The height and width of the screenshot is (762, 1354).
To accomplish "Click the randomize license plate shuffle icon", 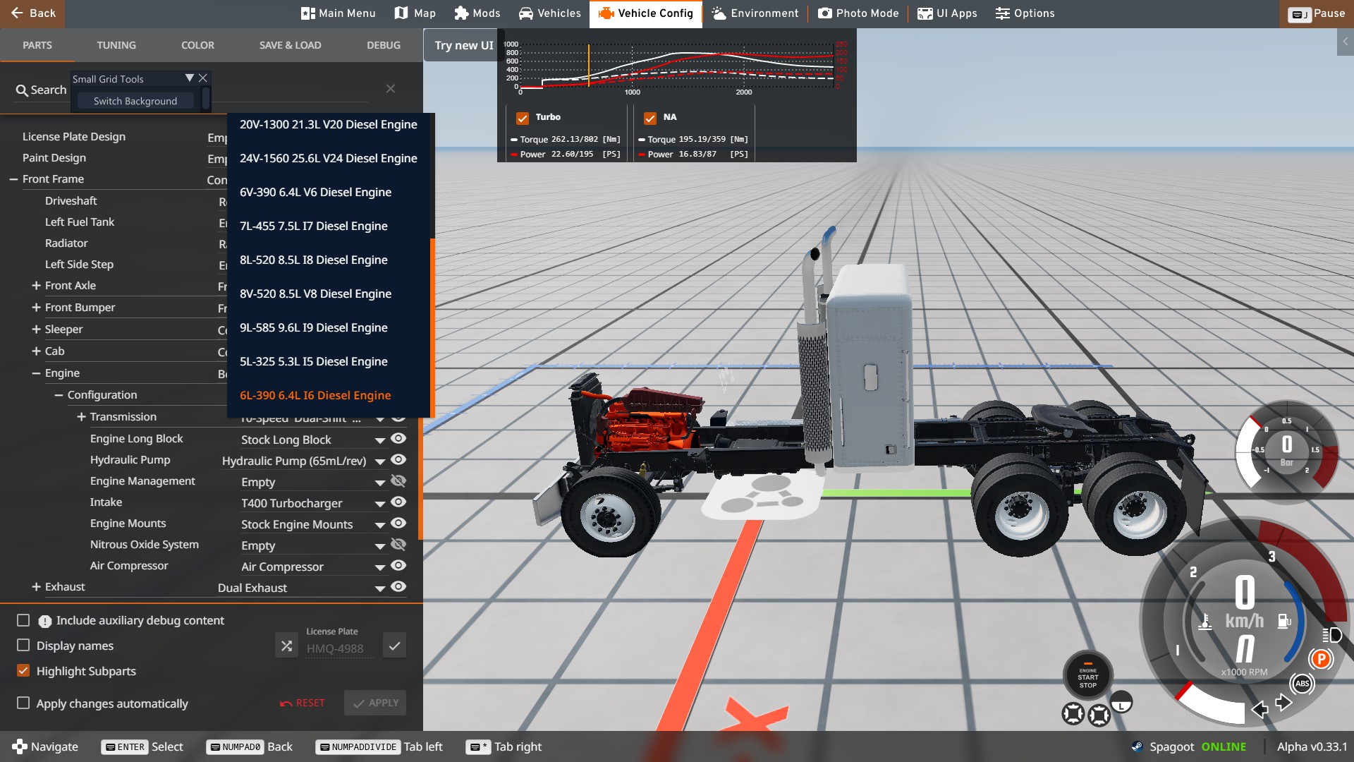I will [x=286, y=646].
